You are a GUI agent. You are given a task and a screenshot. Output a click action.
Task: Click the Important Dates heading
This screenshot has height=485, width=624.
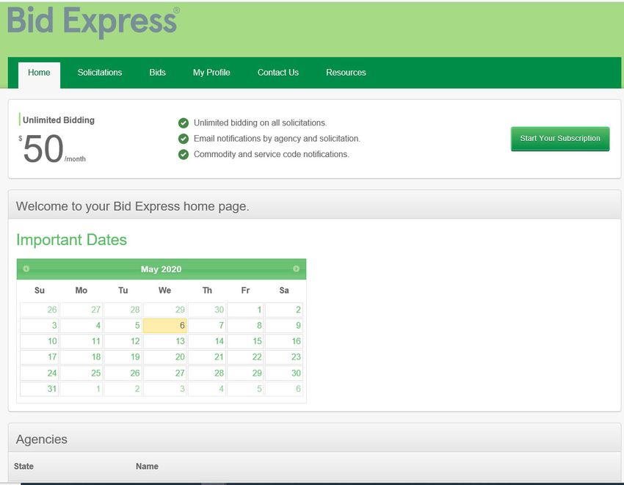click(x=72, y=240)
